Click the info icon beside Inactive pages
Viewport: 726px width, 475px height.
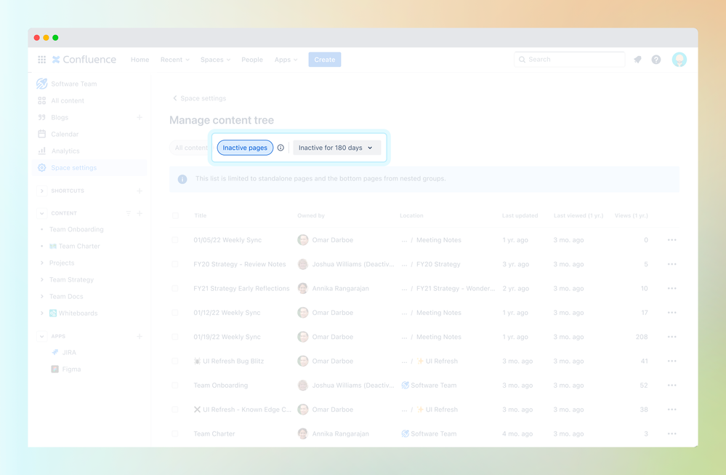[281, 148]
